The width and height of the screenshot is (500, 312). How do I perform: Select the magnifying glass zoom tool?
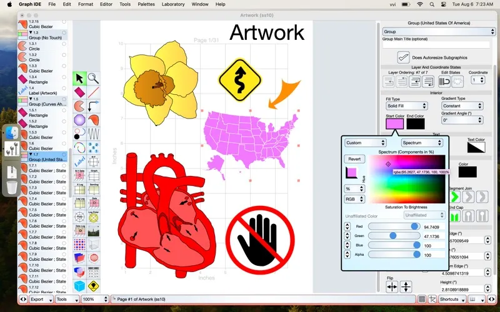tap(93, 78)
